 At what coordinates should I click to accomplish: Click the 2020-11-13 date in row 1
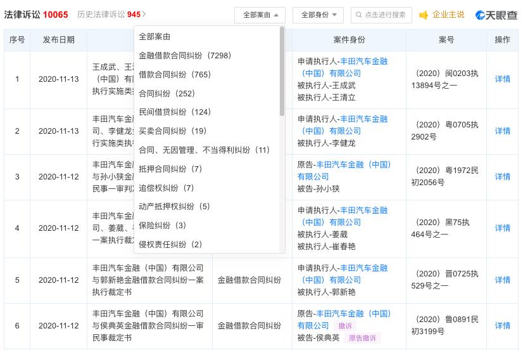[x=59, y=79]
